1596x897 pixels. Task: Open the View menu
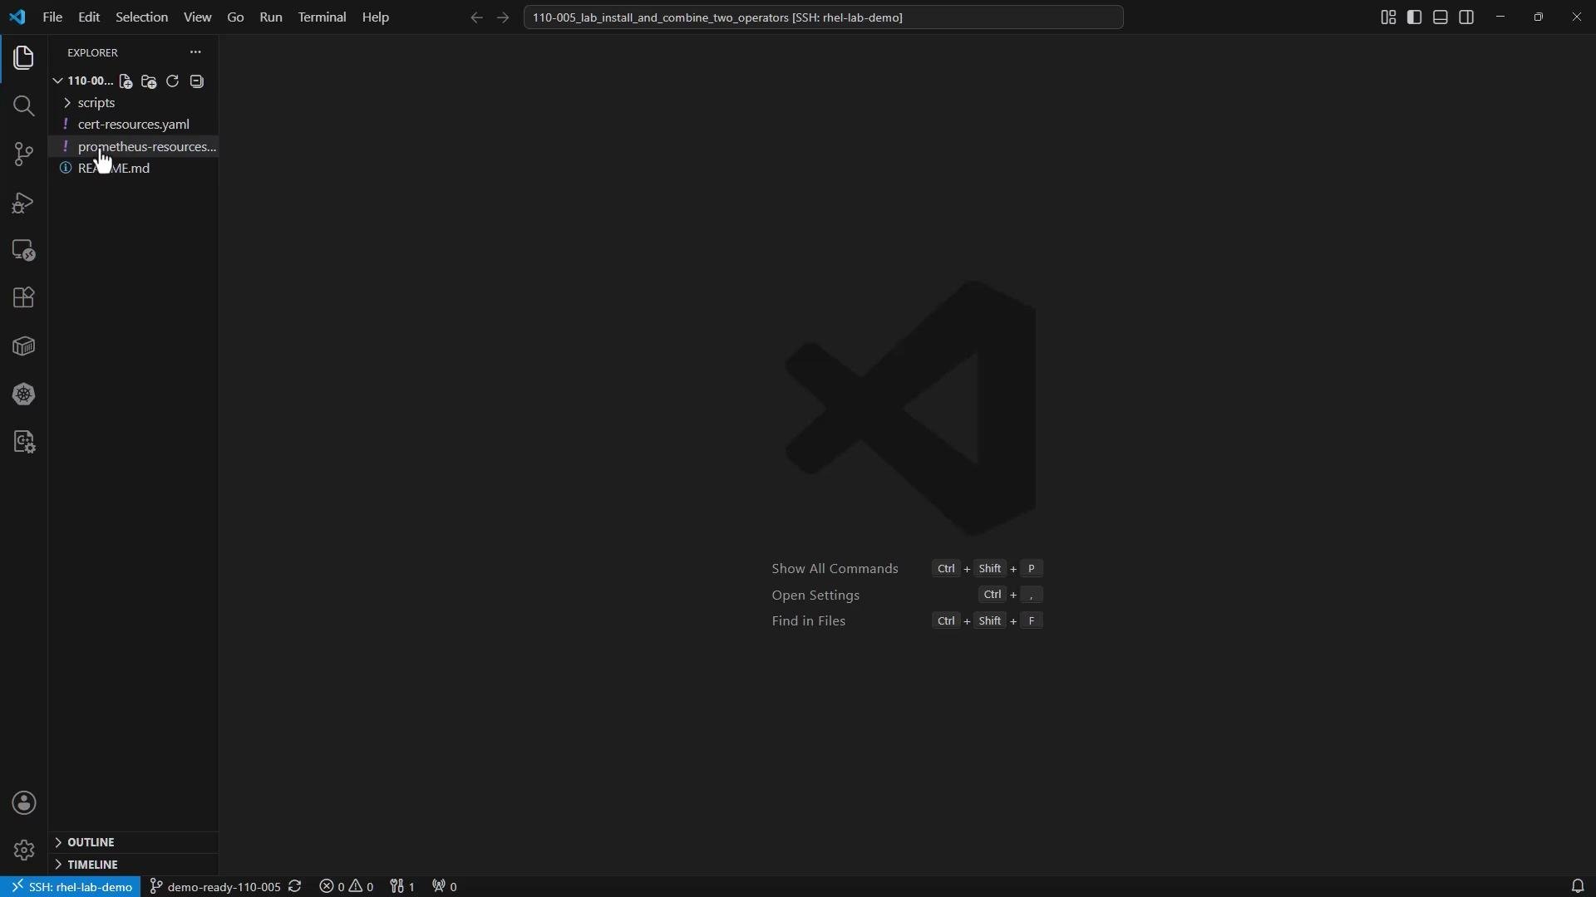coord(198,17)
